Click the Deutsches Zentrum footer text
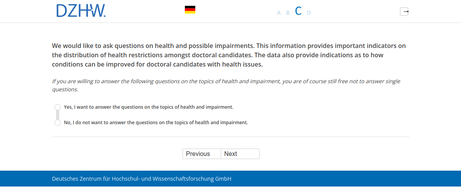This screenshot has height=190, width=461. [x=142, y=179]
